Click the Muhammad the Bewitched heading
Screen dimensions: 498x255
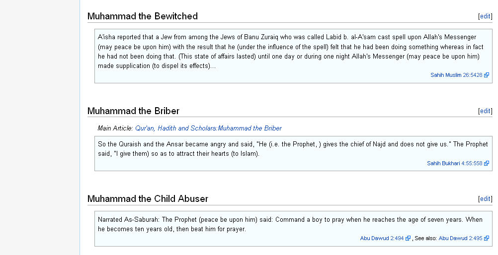(143, 16)
